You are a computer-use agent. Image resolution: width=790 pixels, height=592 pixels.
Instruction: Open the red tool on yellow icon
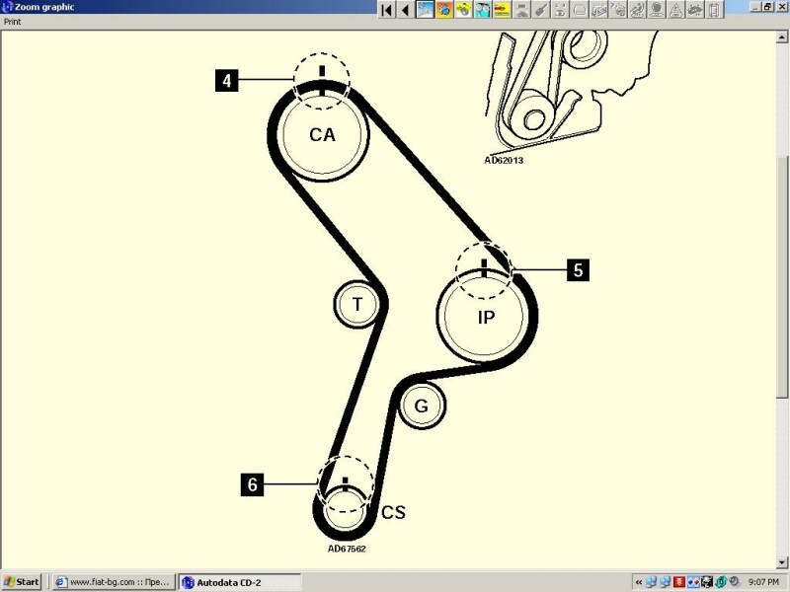502,10
